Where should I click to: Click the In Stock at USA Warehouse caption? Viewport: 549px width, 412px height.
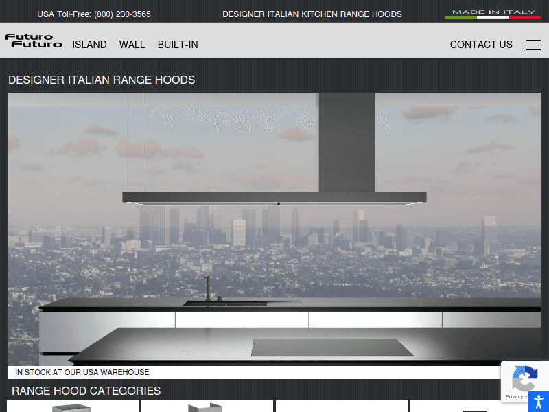(x=82, y=372)
